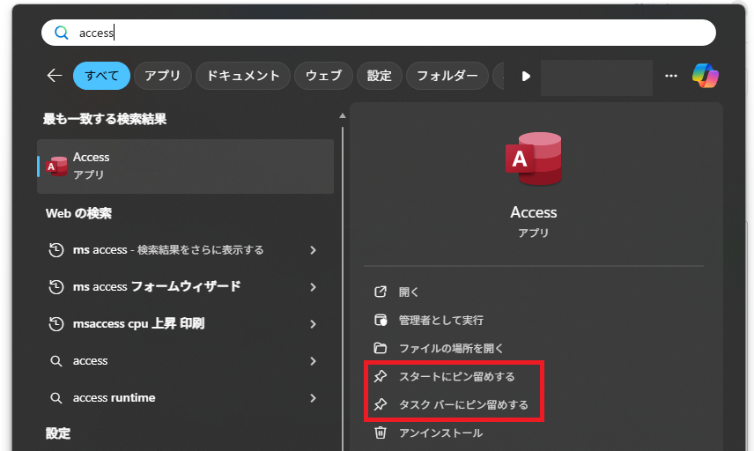This screenshot has height=451, width=754.
Task: Click history icon beside "ms access フォームウィザード"
Action: point(56,287)
